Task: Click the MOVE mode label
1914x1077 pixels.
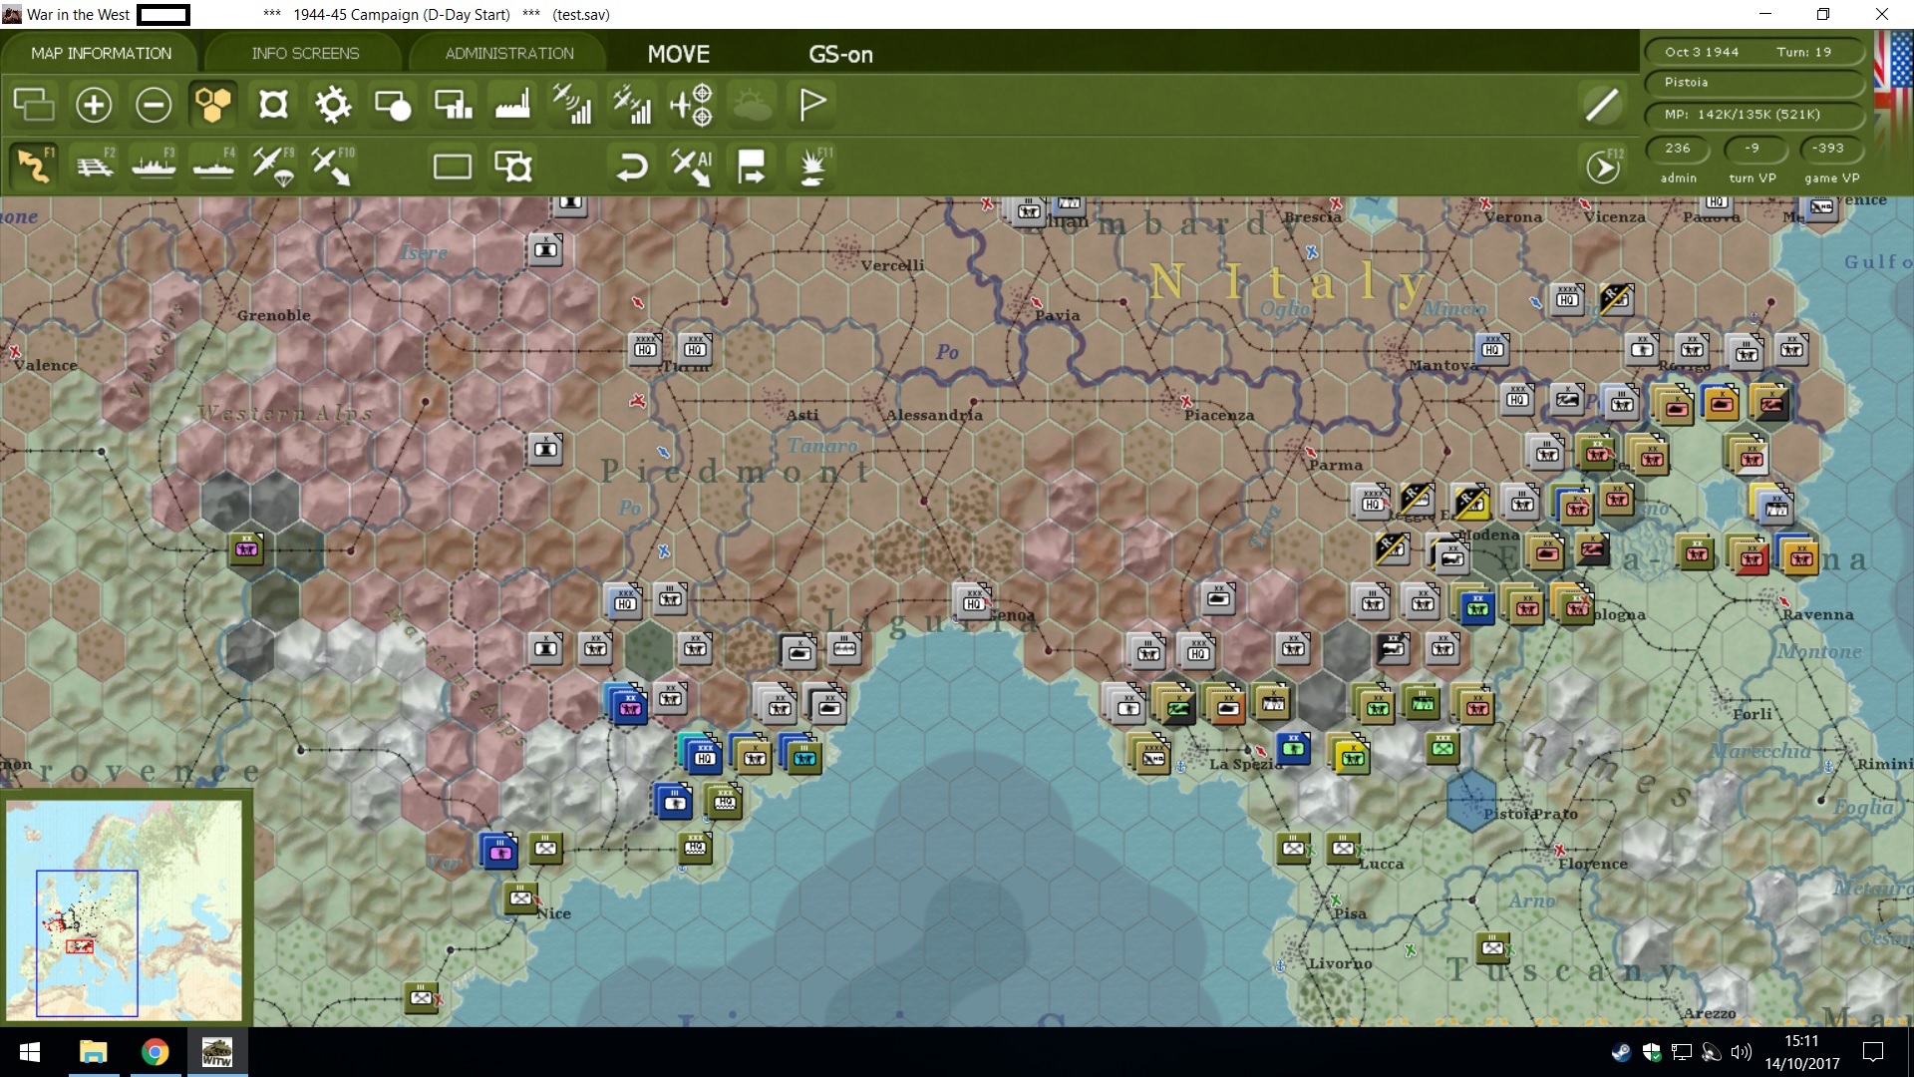Action: [679, 54]
